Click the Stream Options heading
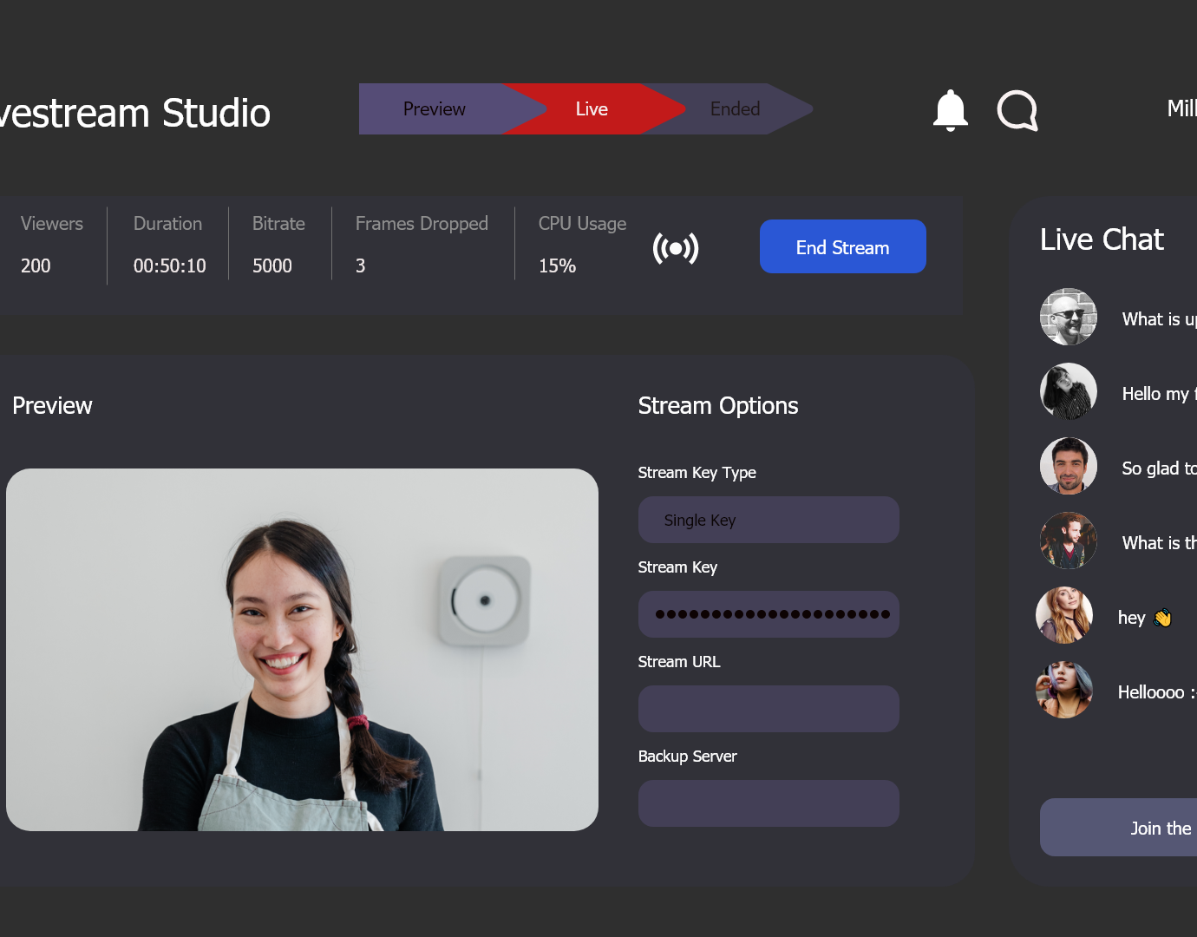 pyautogui.click(x=718, y=406)
